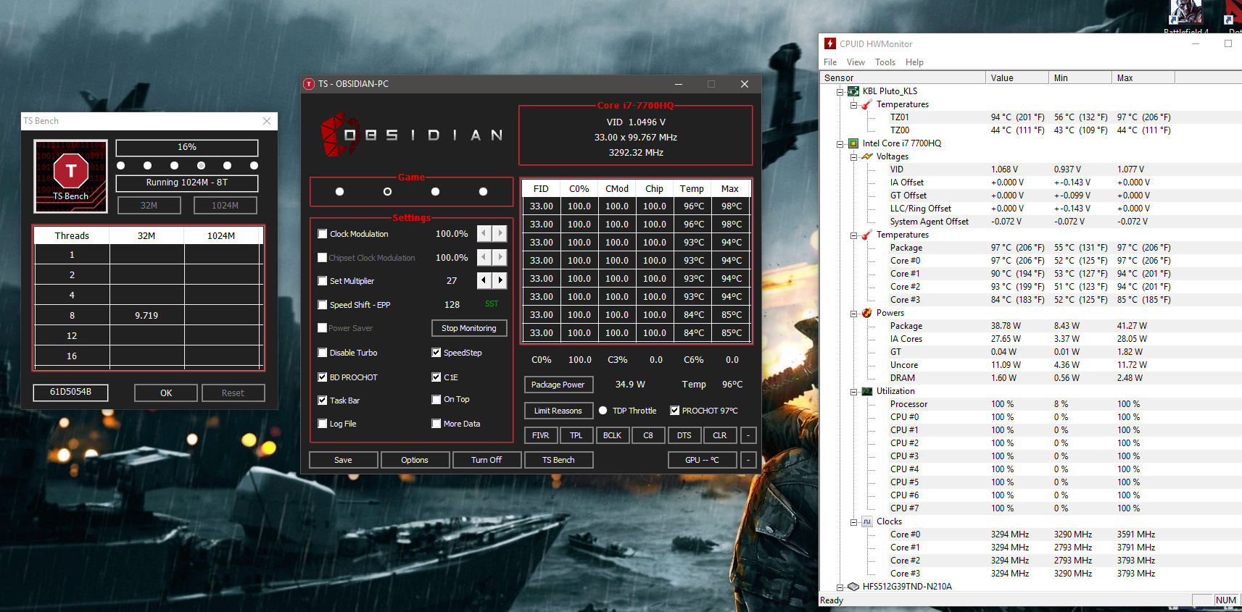1242x612 pixels.
Task: Click the red T icon in the TS title bar
Action: point(309,84)
